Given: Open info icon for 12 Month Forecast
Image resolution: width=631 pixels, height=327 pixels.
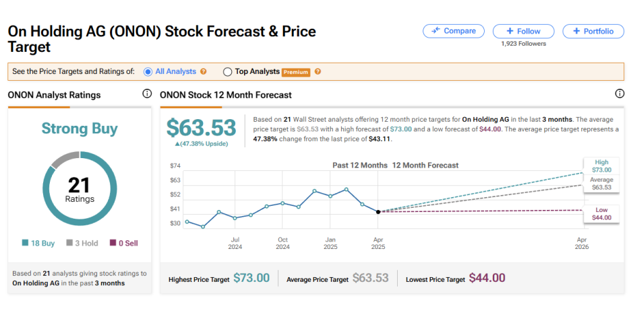Looking at the screenshot, I should [620, 94].
